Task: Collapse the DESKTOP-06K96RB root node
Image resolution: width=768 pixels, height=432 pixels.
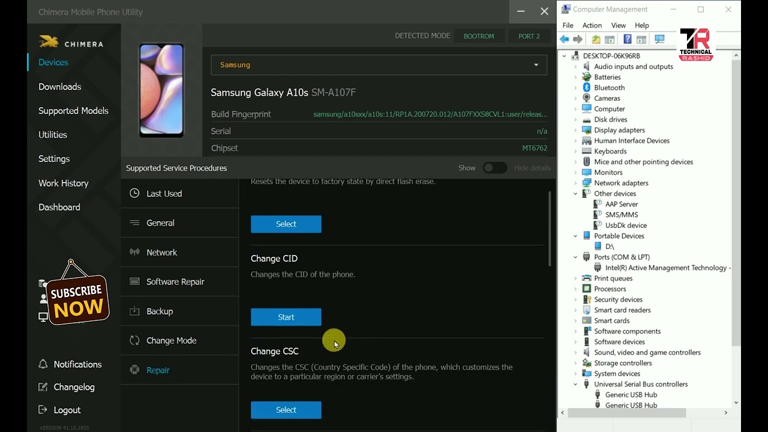Action: coord(564,56)
